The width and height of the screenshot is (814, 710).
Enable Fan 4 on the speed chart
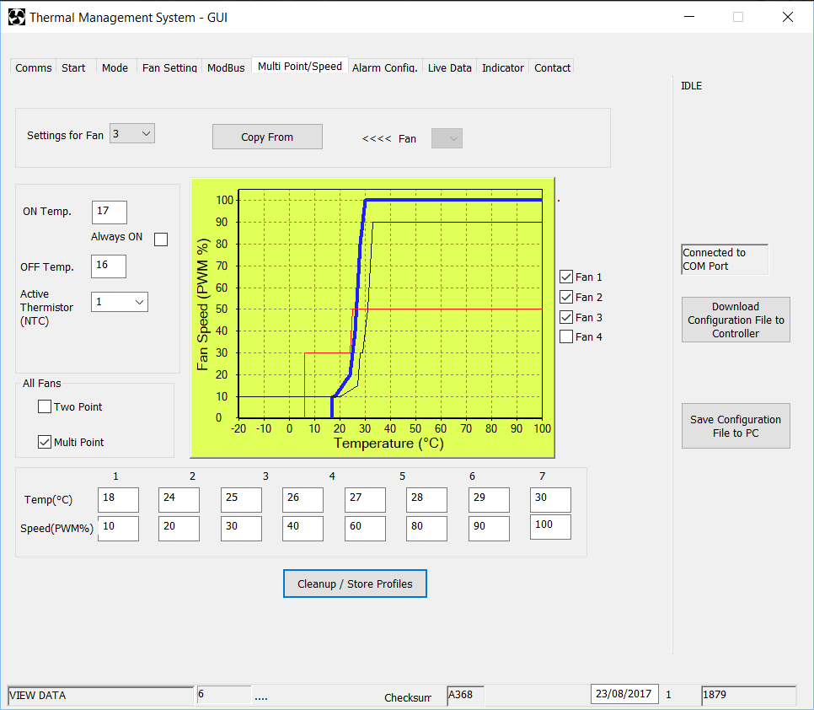click(565, 336)
